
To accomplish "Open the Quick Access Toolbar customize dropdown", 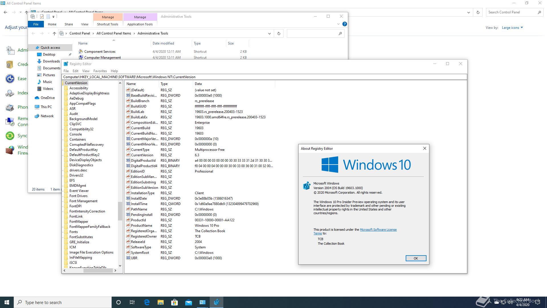I will coord(53,17).
